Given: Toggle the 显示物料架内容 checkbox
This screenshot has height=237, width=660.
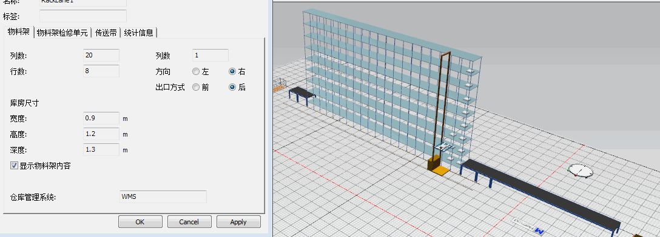Looking at the screenshot, I should 15,166.
